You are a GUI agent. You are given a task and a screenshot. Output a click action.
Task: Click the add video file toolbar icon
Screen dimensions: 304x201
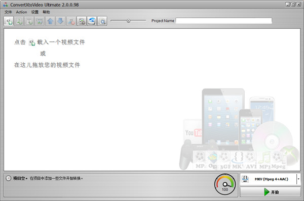click(9, 21)
